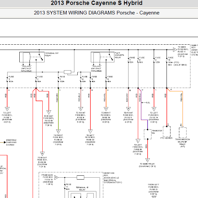This screenshot has height=198, width=198.
Task: Click connector triangle D under the RED/GRN wire
Action: 58,131
